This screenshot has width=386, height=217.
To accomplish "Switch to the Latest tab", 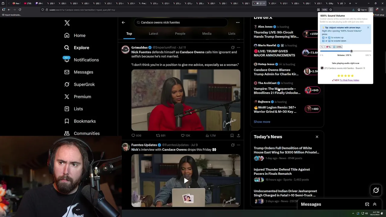I will click(153, 33).
